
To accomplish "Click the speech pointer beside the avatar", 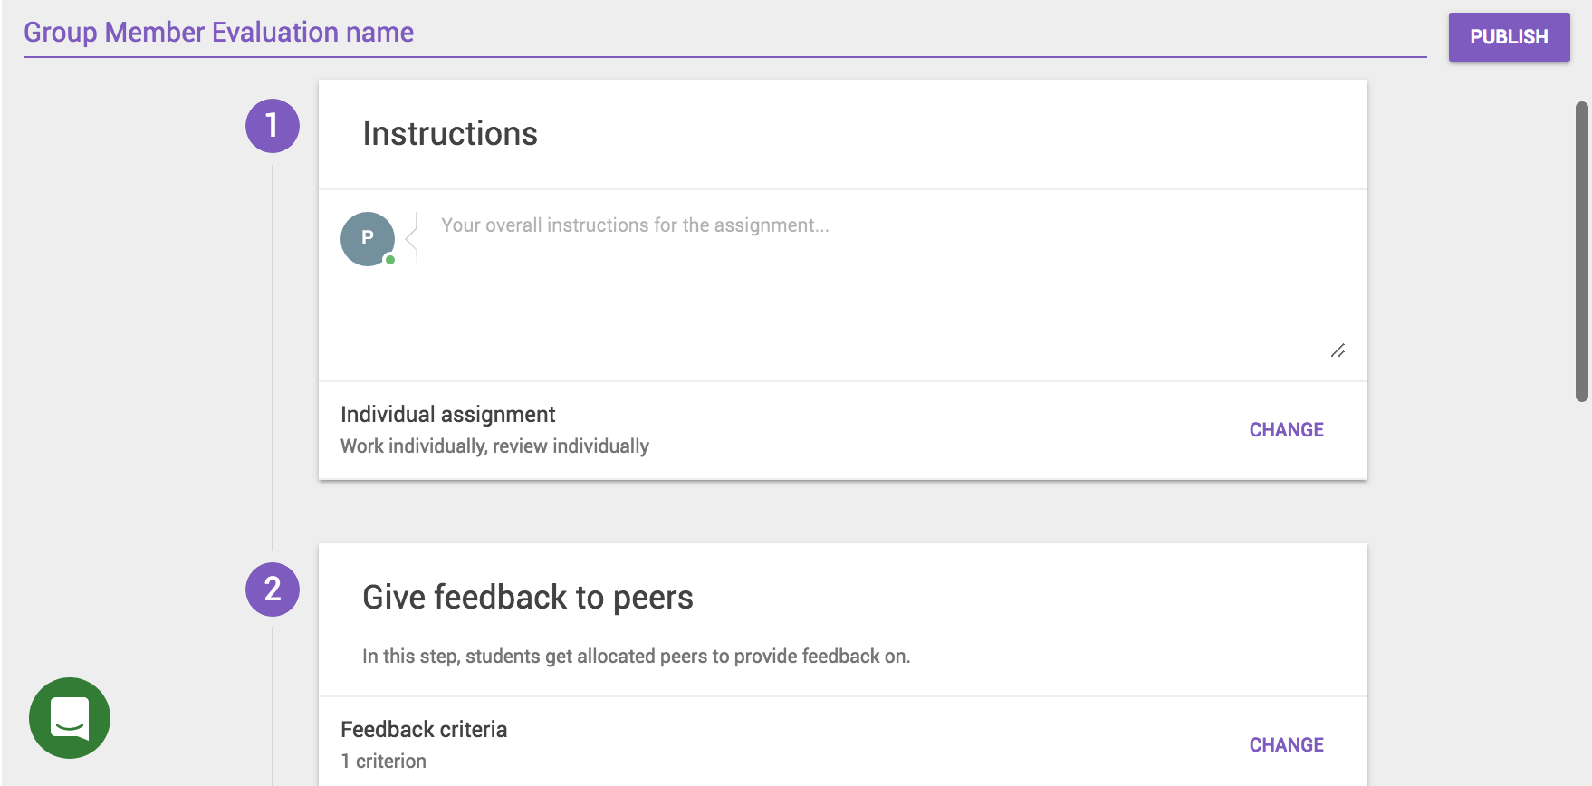I will 412,239.
